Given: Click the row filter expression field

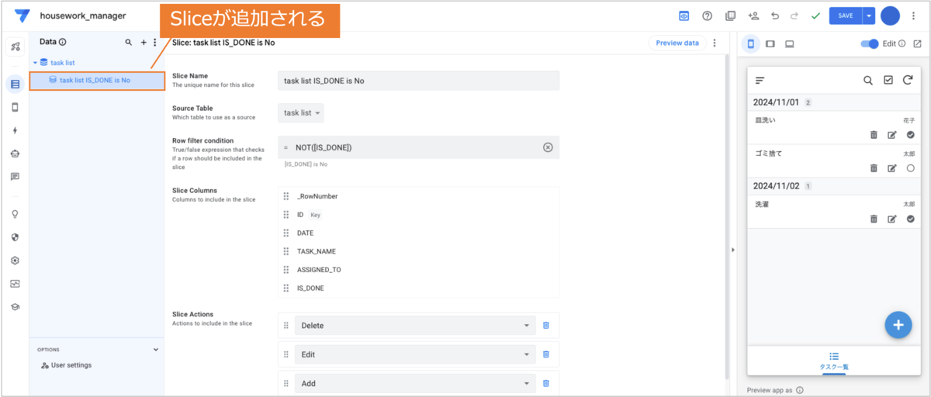Looking at the screenshot, I should click(418, 147).
